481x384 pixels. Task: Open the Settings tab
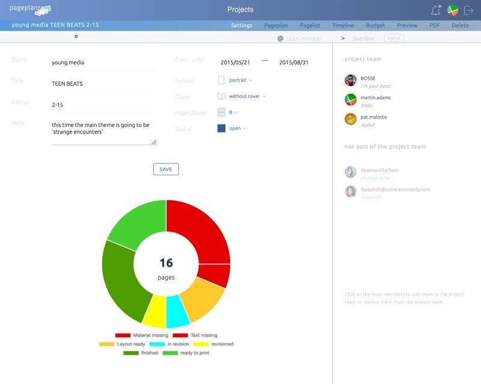coord(242,25)
